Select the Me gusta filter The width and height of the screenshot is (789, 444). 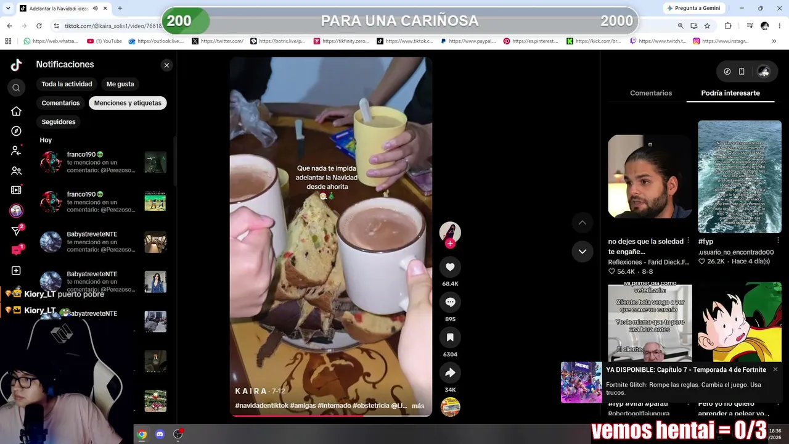pyautogui.click(x=120, y=84)
